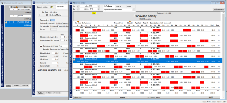
Task: Click the hand pointer on Číselník row 3
Action: point(6,22)
